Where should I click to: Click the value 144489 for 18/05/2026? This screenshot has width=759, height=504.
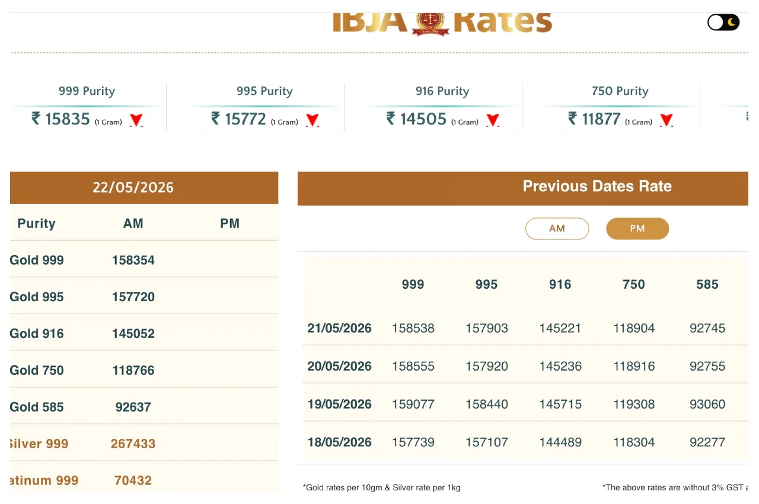pos(560,442)
